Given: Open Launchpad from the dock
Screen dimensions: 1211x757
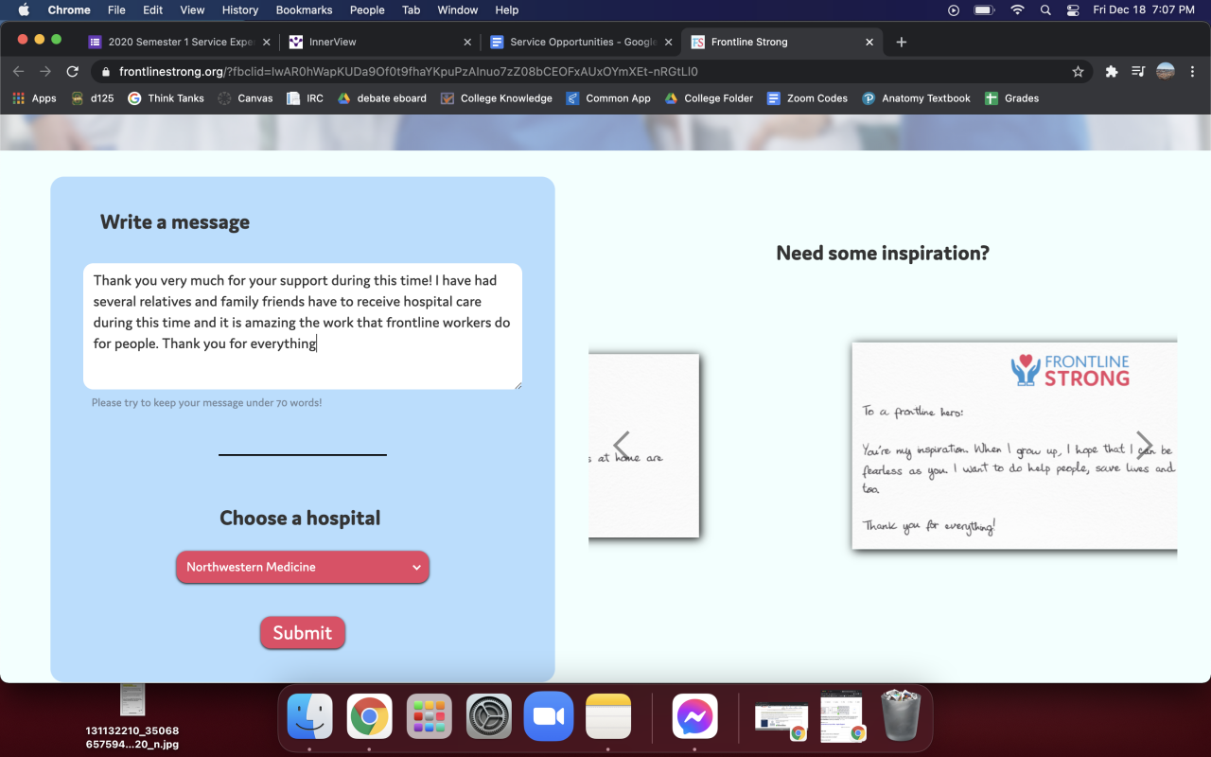Looking at the screenshot, I should (x=430, y=716).
